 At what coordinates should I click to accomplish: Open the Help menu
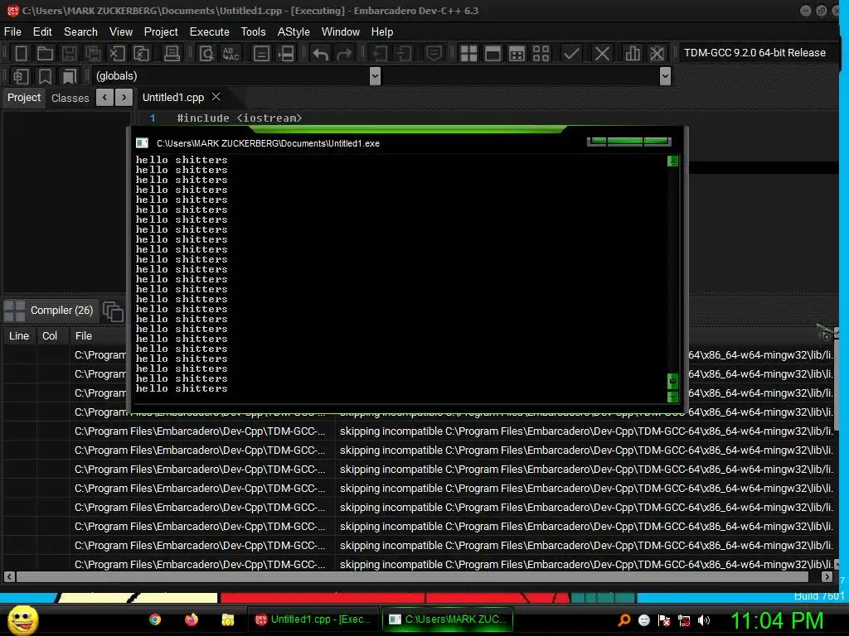tap(381, 32)
